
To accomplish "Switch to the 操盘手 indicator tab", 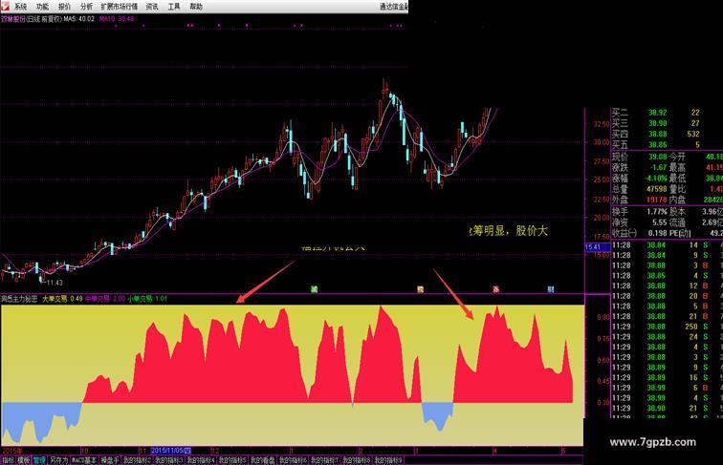I will (x=110, y=460).
